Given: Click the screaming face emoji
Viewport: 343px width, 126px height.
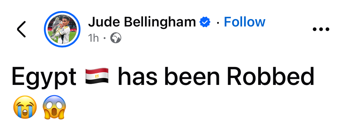Looking at the screenshot, I should pos(55,107).
